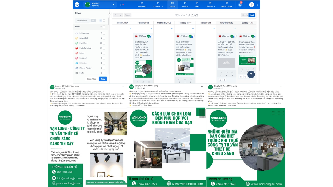Screen dimensions: 333x187
Task: Collapse the Filters sidebar panel
Action: pyautogui.click(x=109, y=13)
